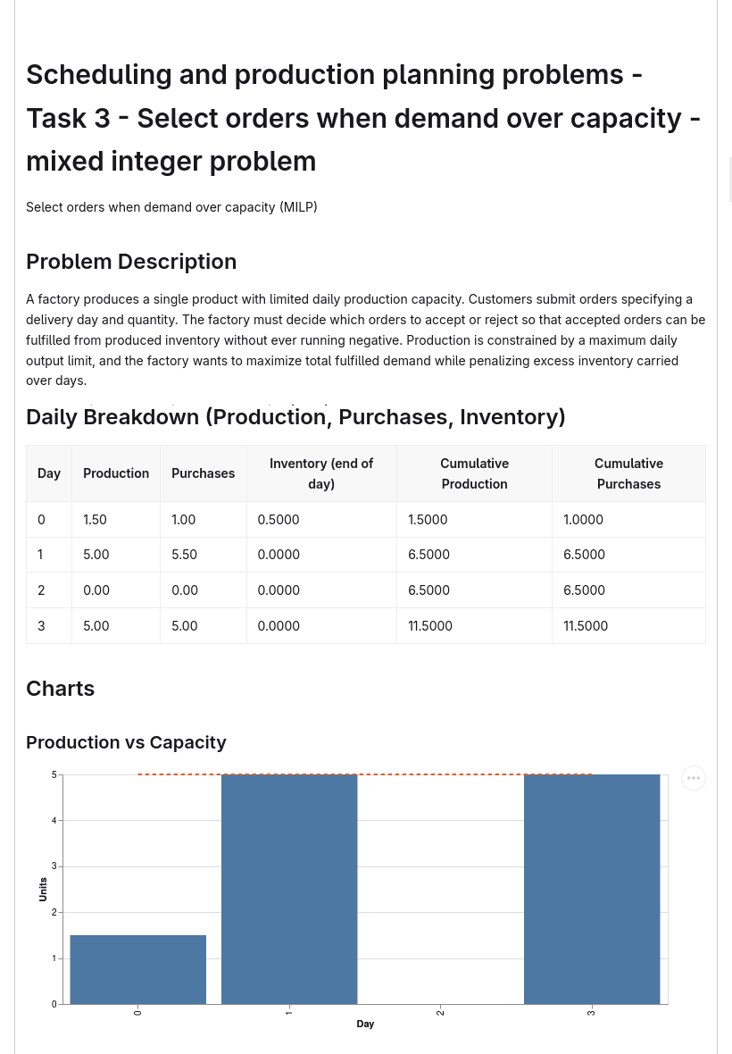732x1054 pixels.
Task: Select the Cumulative Purchases column header
Action: pos(628,473)
